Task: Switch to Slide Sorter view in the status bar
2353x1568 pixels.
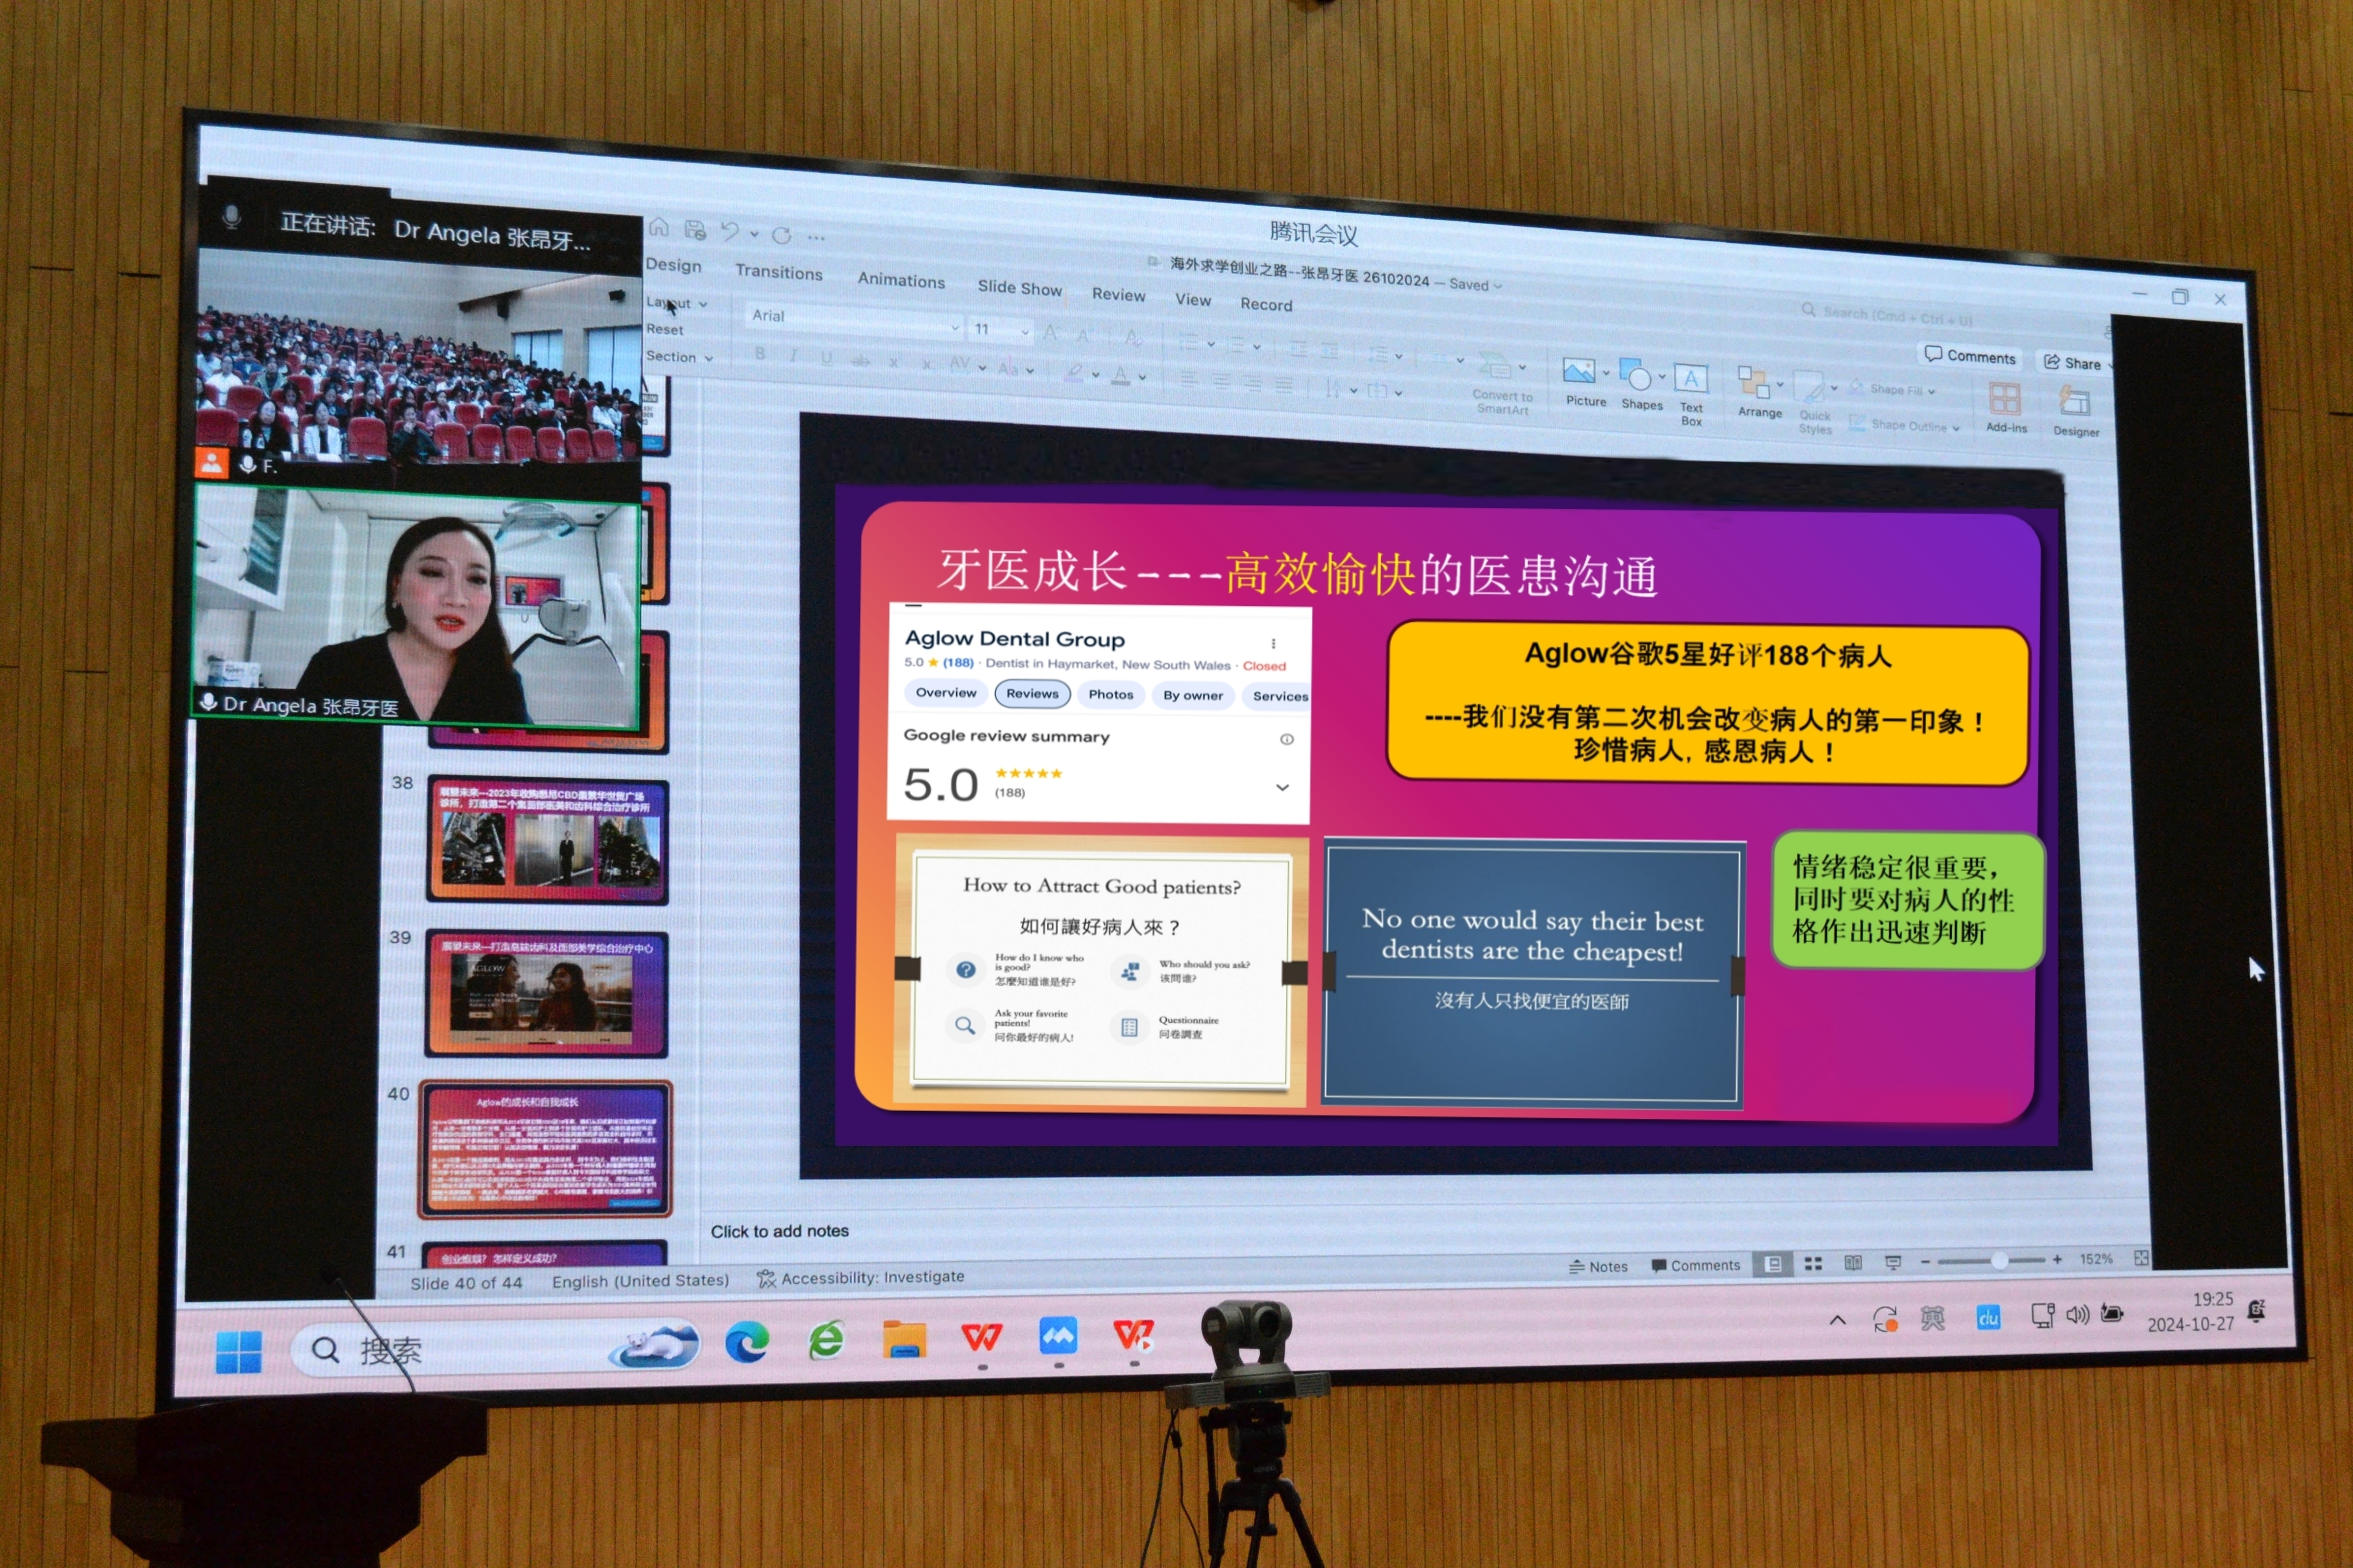Action: click(x=1813, y=1264)
